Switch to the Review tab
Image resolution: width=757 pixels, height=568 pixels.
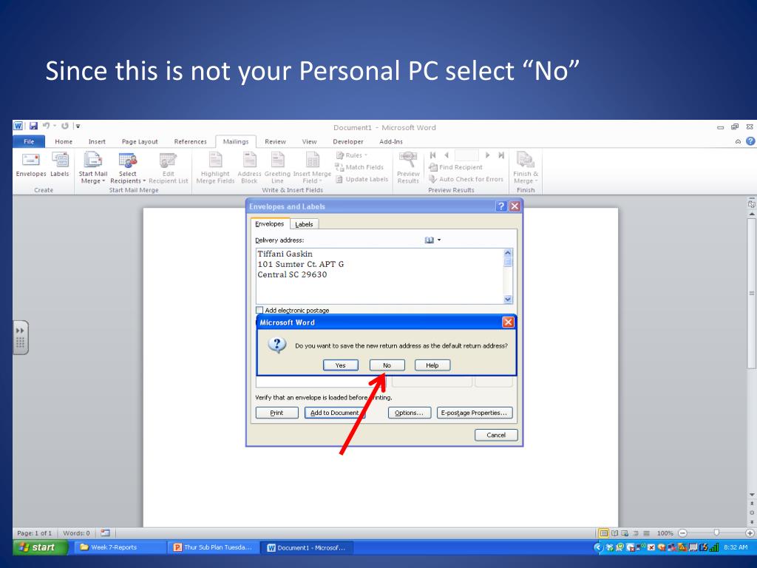click(275, 141)
